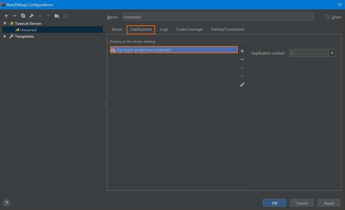Sort configurations alphabetically icon
This screenshot has height=210, width=345.
pos(65,16)
